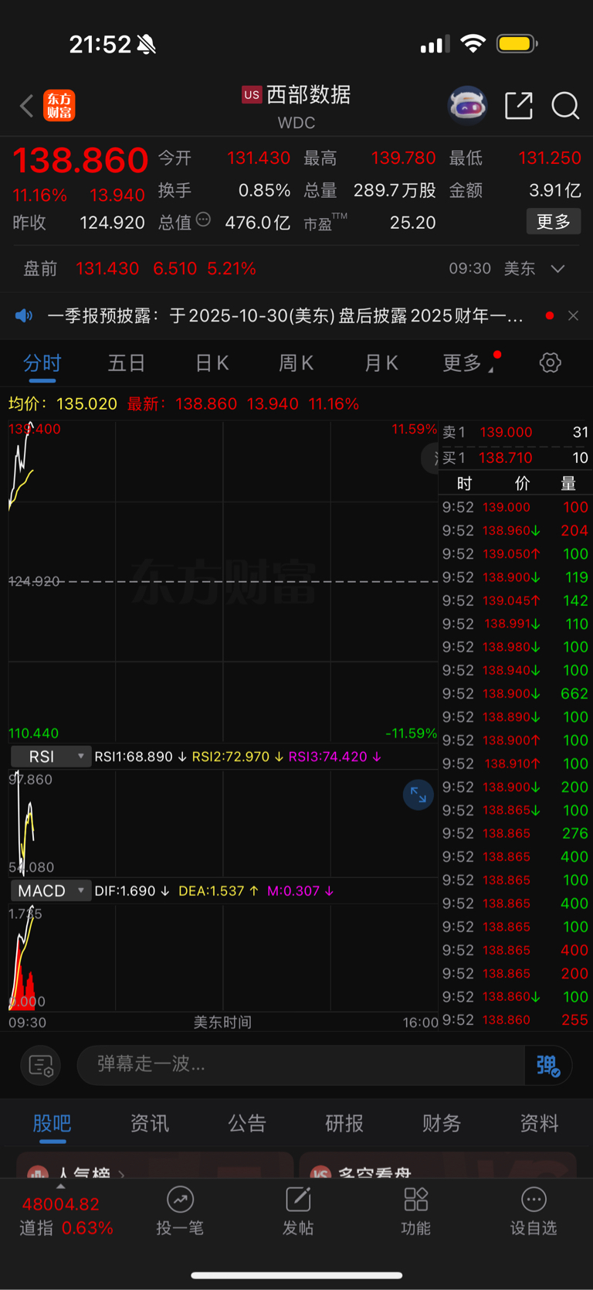Tap the share export icon

point(519,105)
